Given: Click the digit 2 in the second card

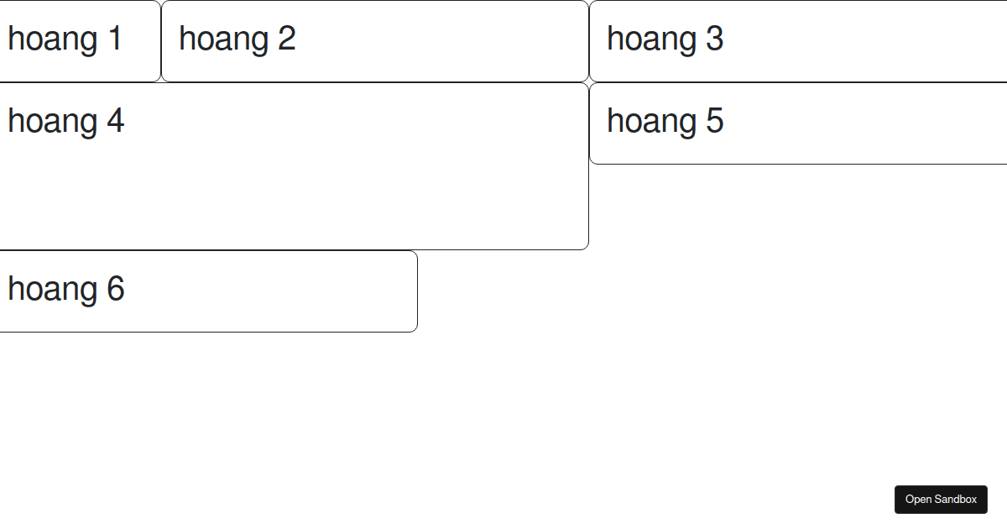Looking at the screenshot, I should [x=287, y=39].
